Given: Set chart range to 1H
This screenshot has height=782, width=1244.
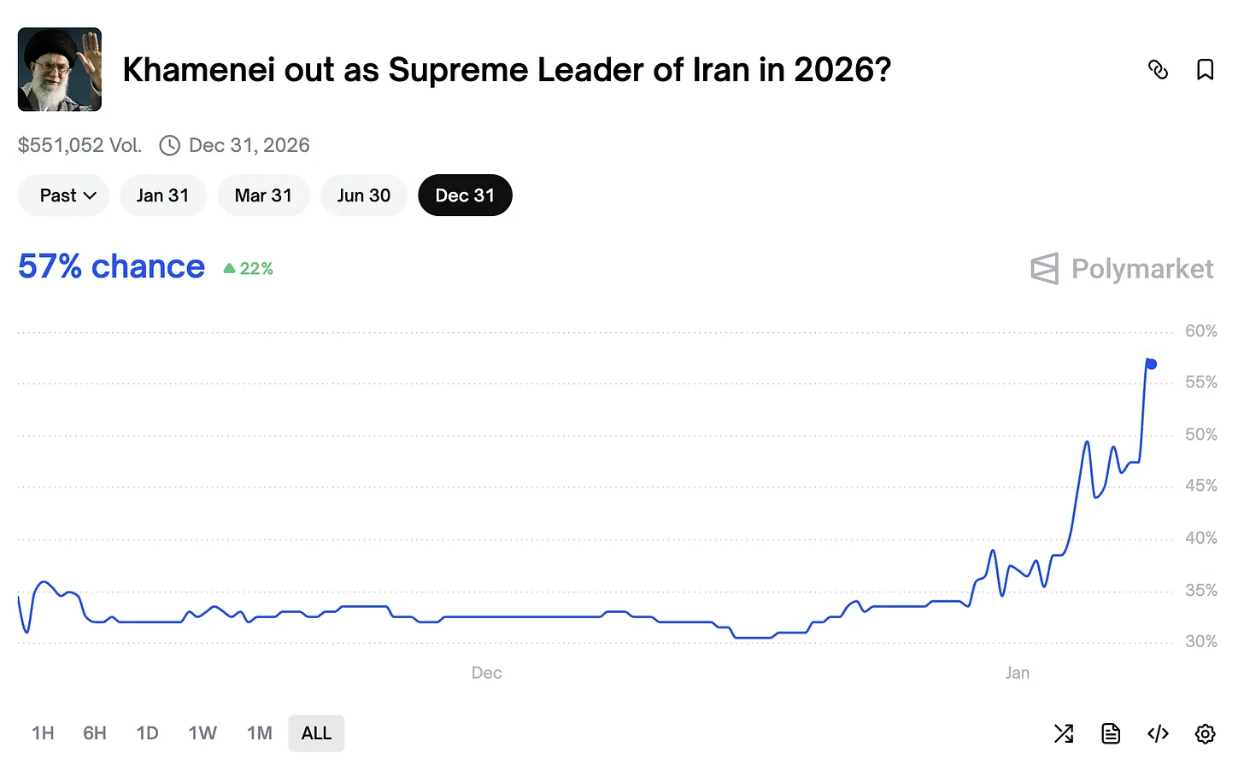Looking at the screenshot, I should click(43, 733).
